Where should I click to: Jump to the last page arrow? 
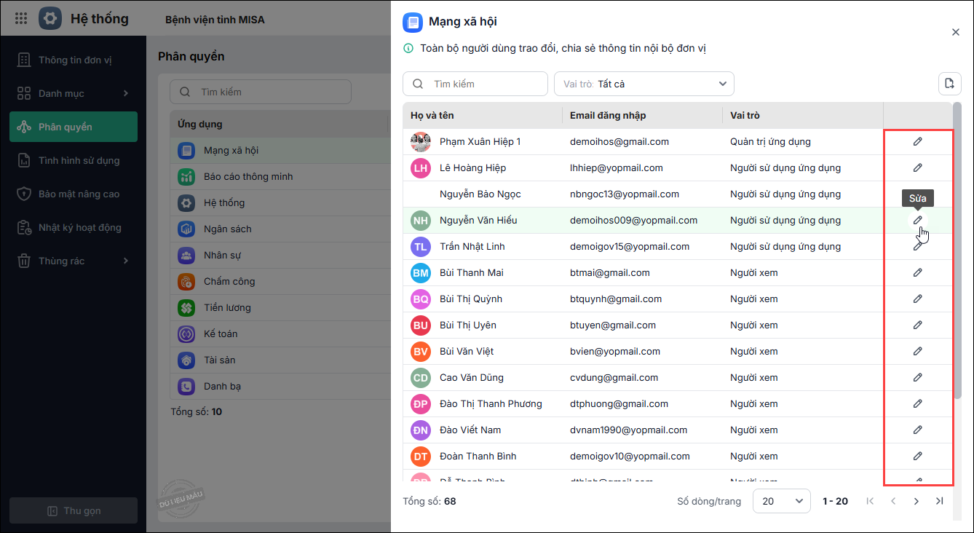click(x=940, y=501)
